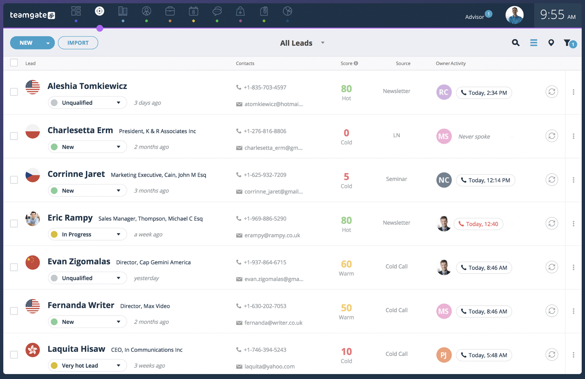Open the People contacts icon in navigation
This screenshot has height=379, width=585.
tap(147, 11)
